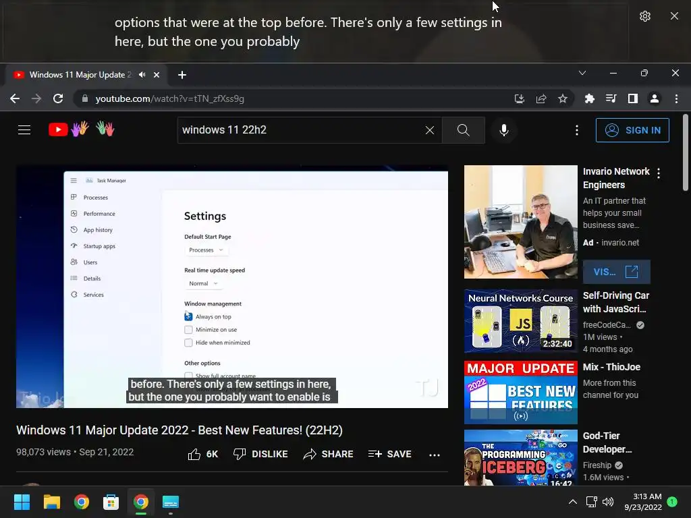The height and width of the screenshot is (518, 691).
Task: Click share this page icon
Action: [x=541, y=98]
